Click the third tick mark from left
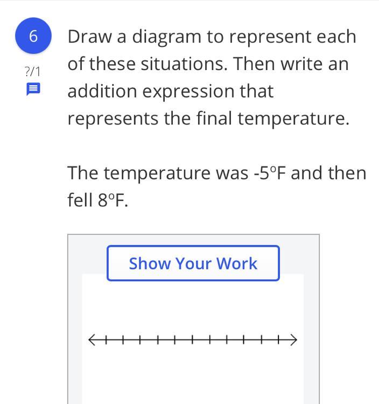The height and width of the screenshot is (404, 379). tap(140, 339)
